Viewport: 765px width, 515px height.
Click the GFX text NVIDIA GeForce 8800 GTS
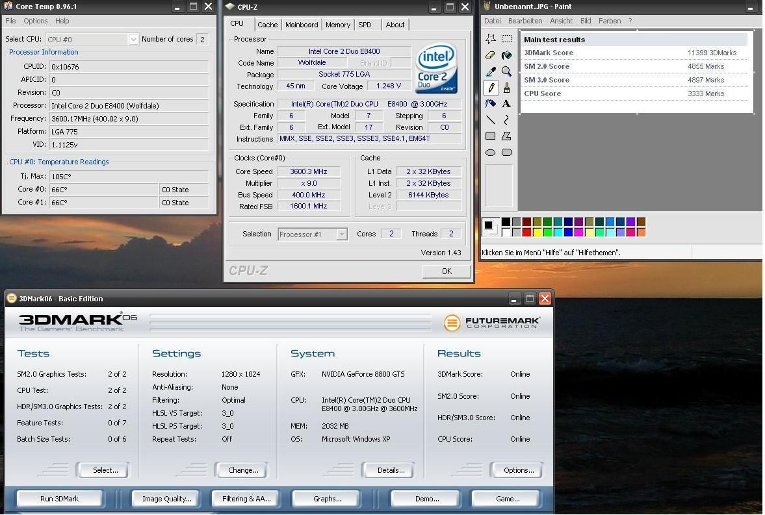[x=363, y=374]
